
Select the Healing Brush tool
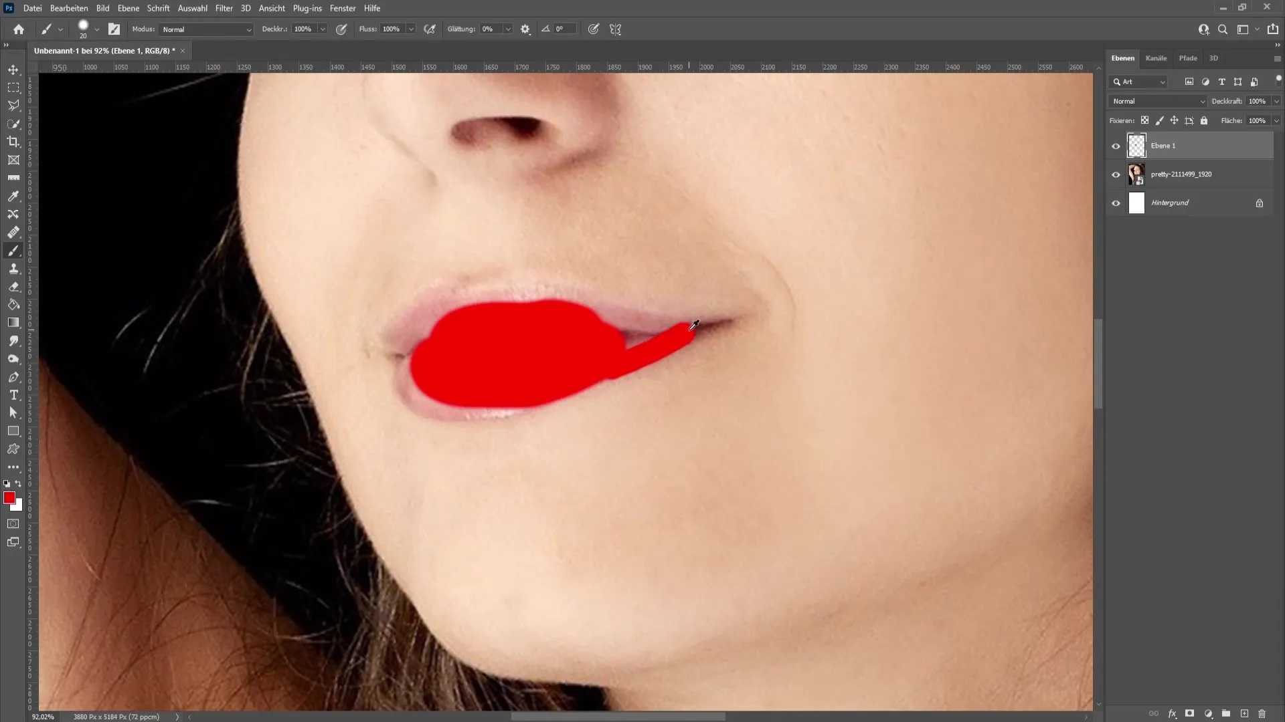pos(13,231)
